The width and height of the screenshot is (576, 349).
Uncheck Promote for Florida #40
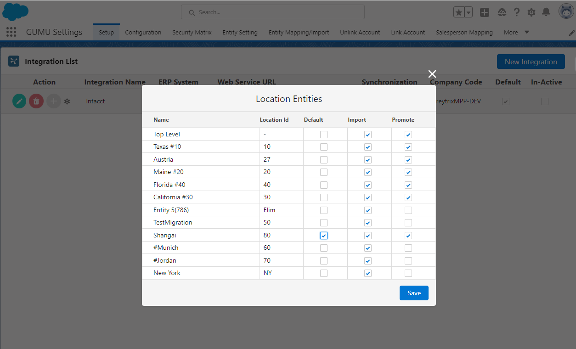(x=408, y=185)
